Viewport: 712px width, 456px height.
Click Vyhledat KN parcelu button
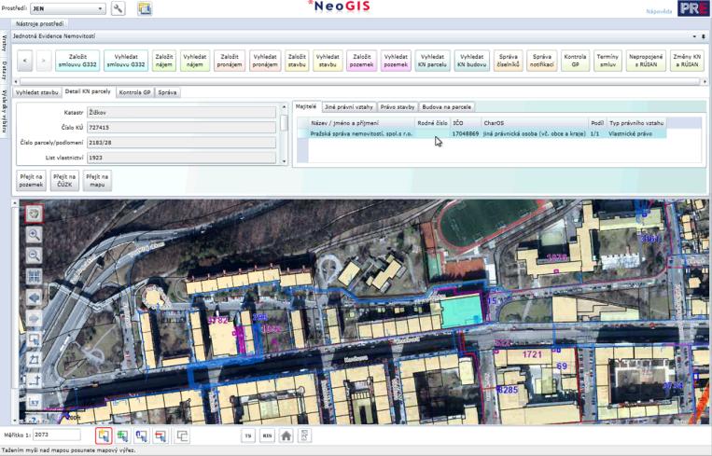432,61
